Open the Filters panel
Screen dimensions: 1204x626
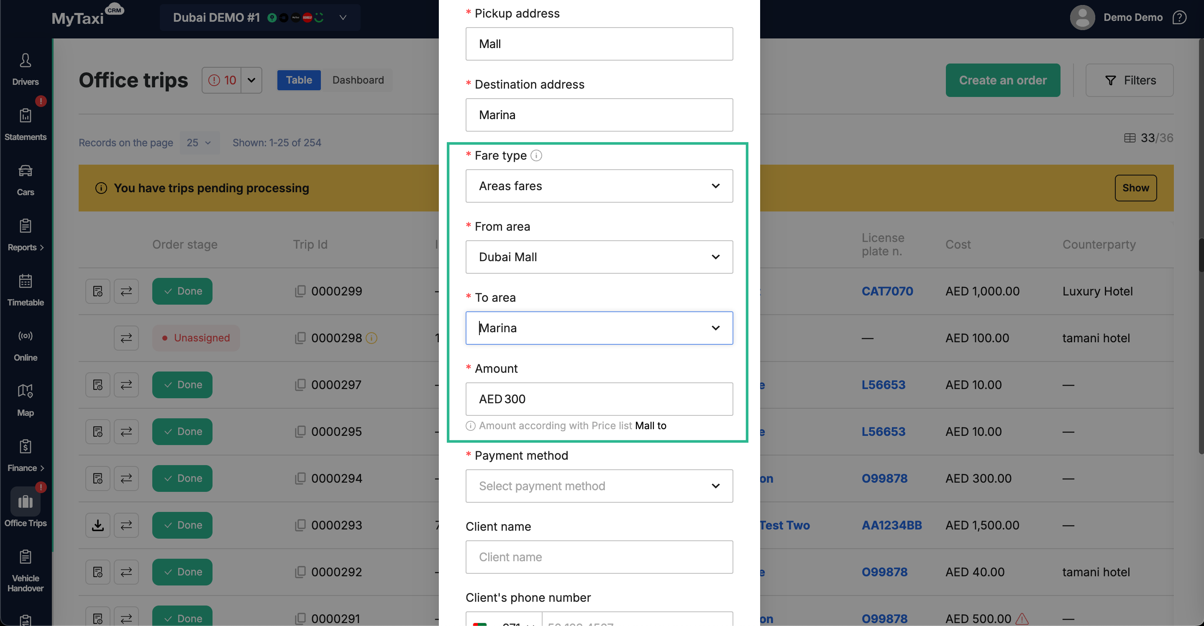[1129, 80]
